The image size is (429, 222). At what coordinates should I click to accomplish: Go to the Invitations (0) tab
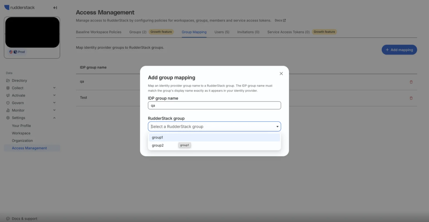coord(248,32)
